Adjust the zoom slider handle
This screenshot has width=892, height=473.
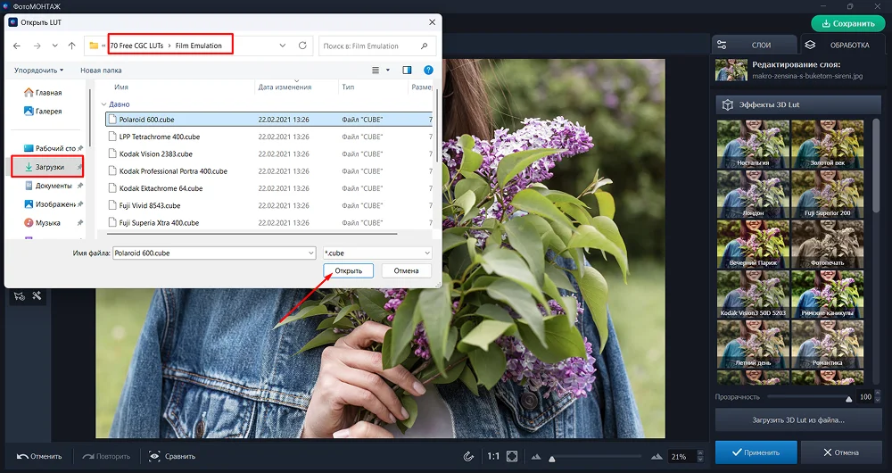(x=551, y=458)
